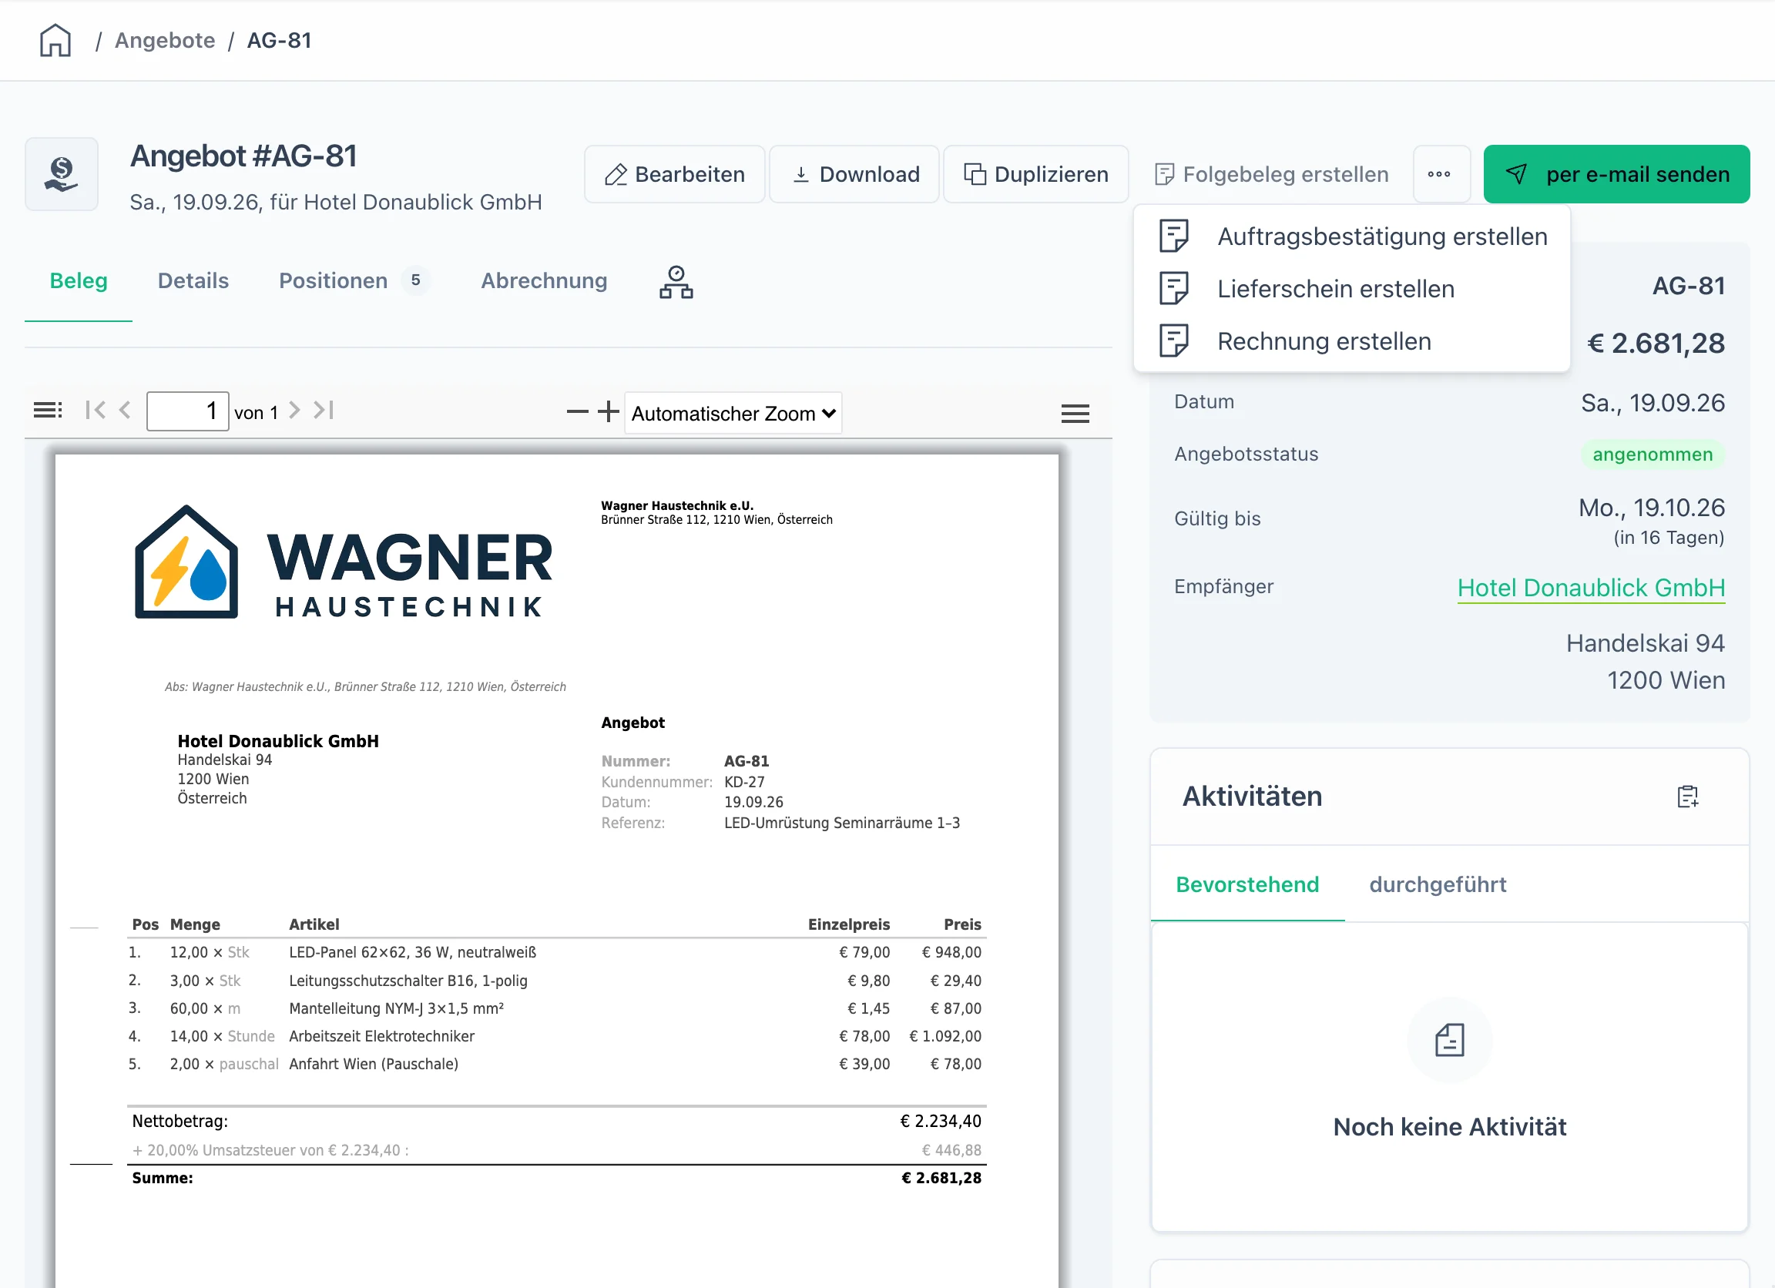
Task: Toggle the PDF viewer sidebar
Action: point(48,410)
